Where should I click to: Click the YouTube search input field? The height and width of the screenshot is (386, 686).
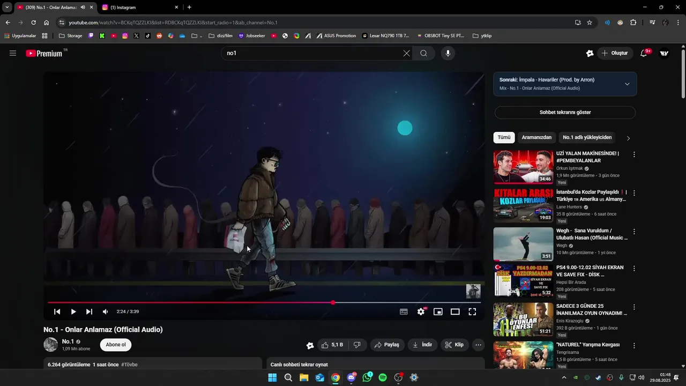(x=311, y=53)
